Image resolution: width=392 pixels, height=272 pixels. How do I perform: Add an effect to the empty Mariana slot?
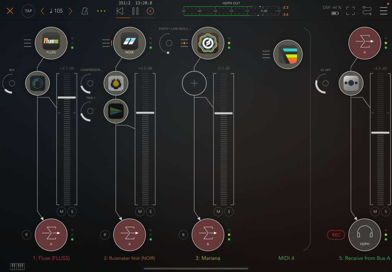tap(194, 83)
